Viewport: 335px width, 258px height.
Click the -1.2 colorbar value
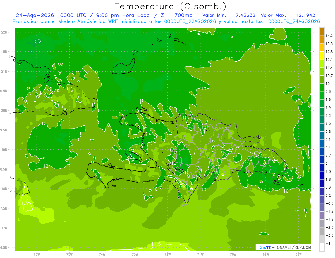pyautogui.click(x=329, y=211)
